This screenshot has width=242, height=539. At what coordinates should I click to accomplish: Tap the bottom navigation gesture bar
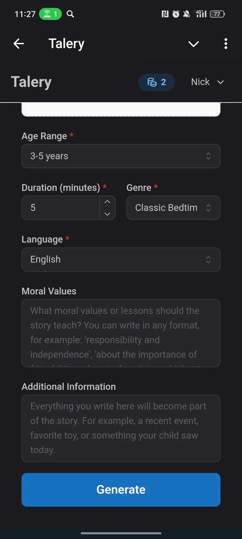pyautogui.click(x=121, y=533)
